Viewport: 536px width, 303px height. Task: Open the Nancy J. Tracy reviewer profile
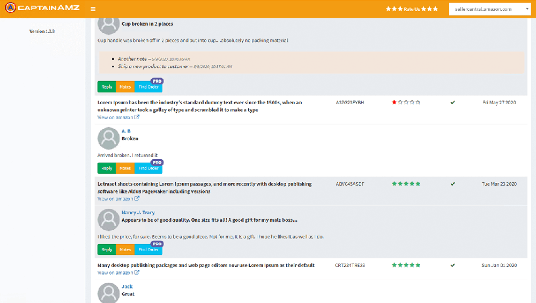click(x=138, y=213)
